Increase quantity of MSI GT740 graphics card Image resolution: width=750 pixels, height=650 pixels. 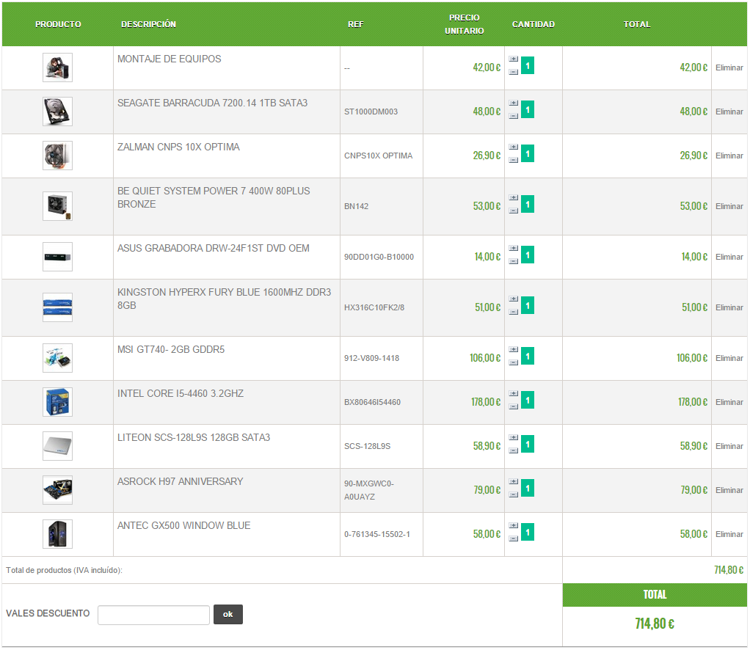513,350
